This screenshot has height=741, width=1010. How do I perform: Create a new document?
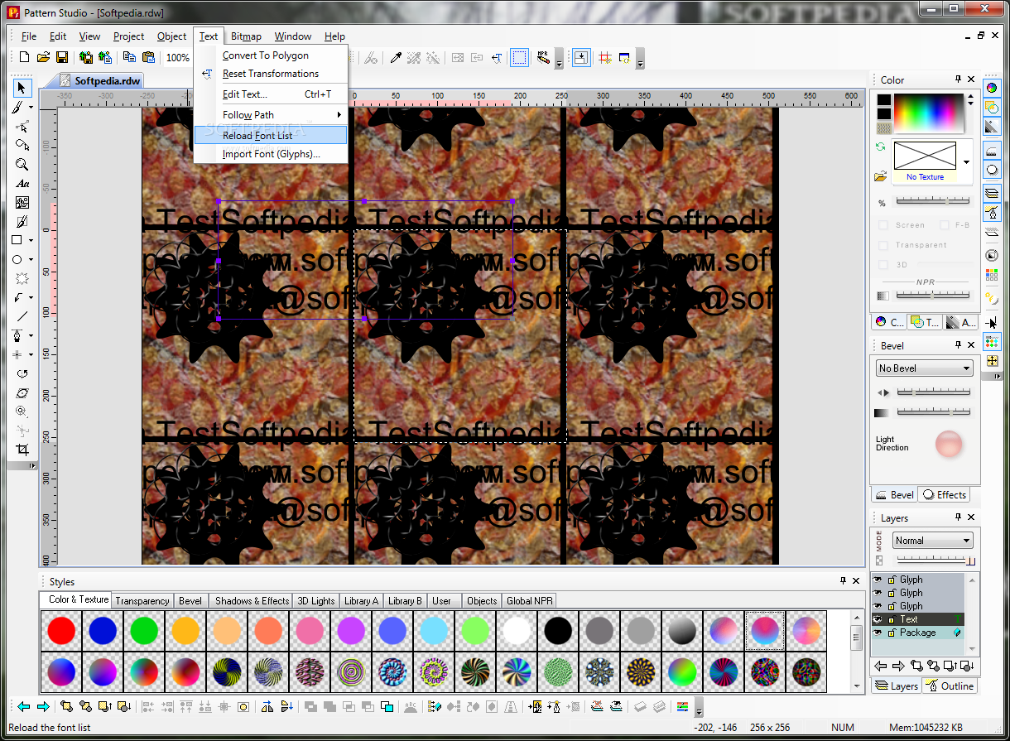point(24,57)
